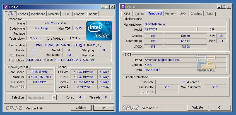Click the Intel Inside logo in left window

99,30
